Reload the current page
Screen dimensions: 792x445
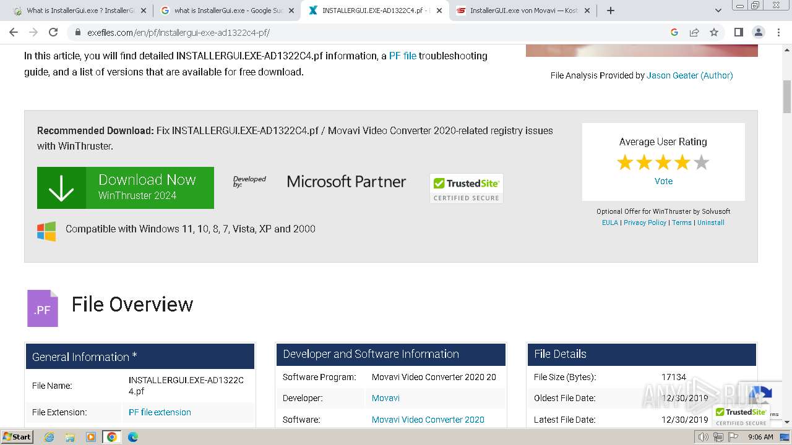(53, 32)
